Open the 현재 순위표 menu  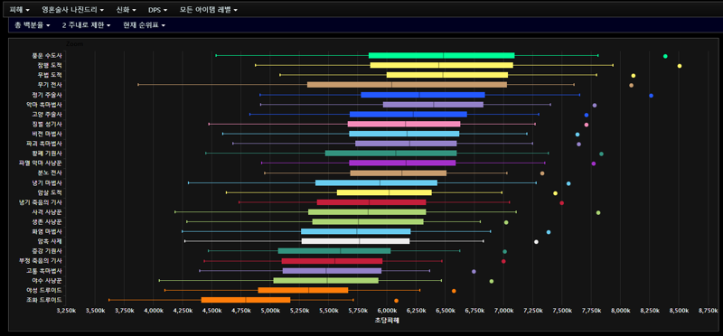144,25
